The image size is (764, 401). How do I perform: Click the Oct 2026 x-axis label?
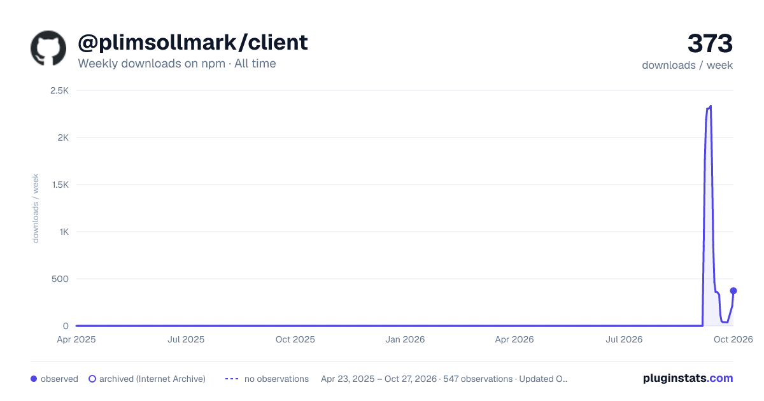coord(733,339)
